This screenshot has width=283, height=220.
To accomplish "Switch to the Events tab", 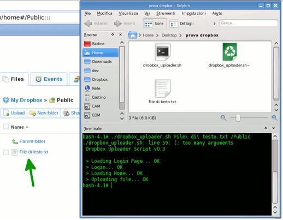I will (49, 79).
